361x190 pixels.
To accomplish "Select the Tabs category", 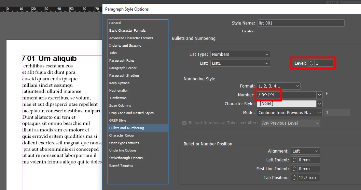I will pos(138,53).
